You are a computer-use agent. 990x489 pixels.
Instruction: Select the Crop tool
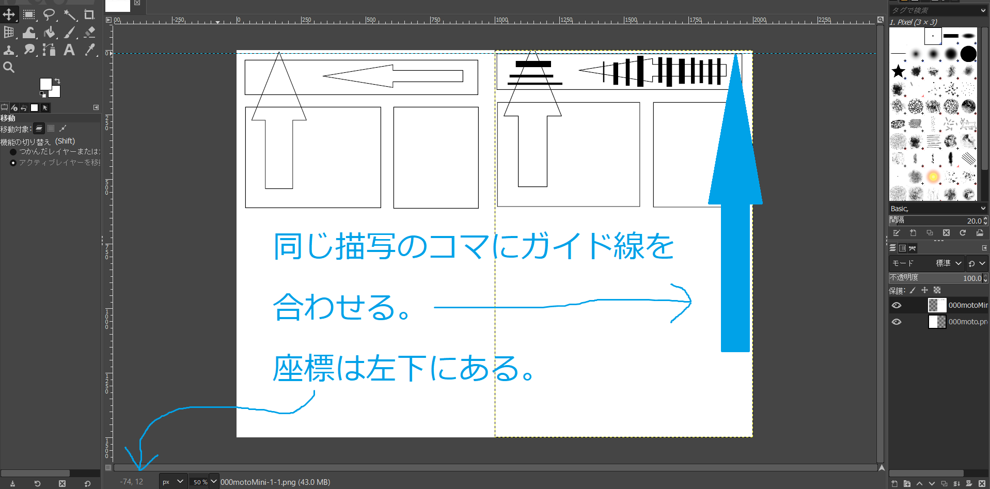[x=89, y=15]
